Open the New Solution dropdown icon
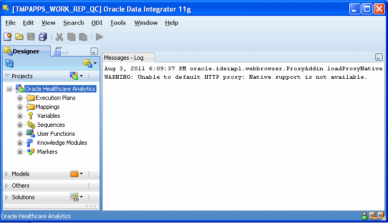 click(x=76, y=197)
